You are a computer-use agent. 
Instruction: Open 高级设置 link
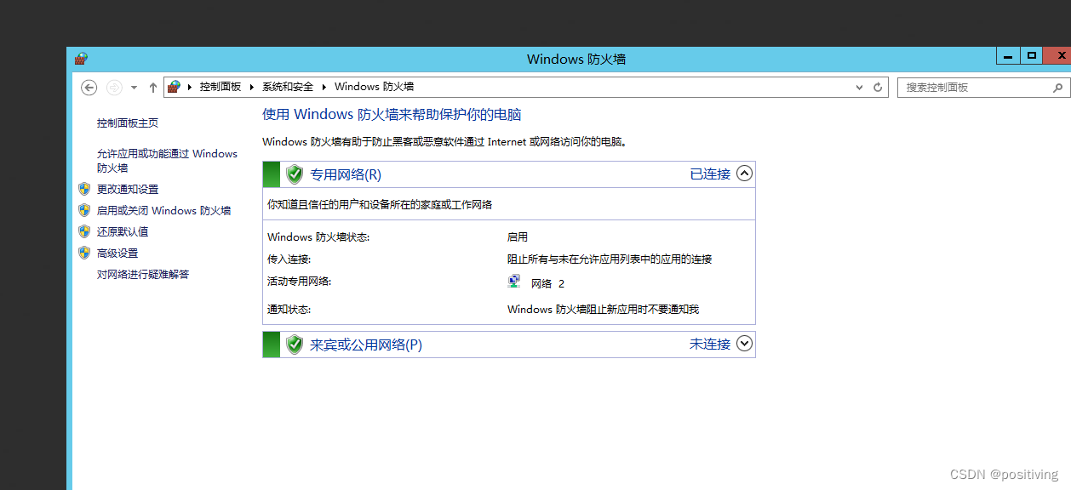point(117,253)
